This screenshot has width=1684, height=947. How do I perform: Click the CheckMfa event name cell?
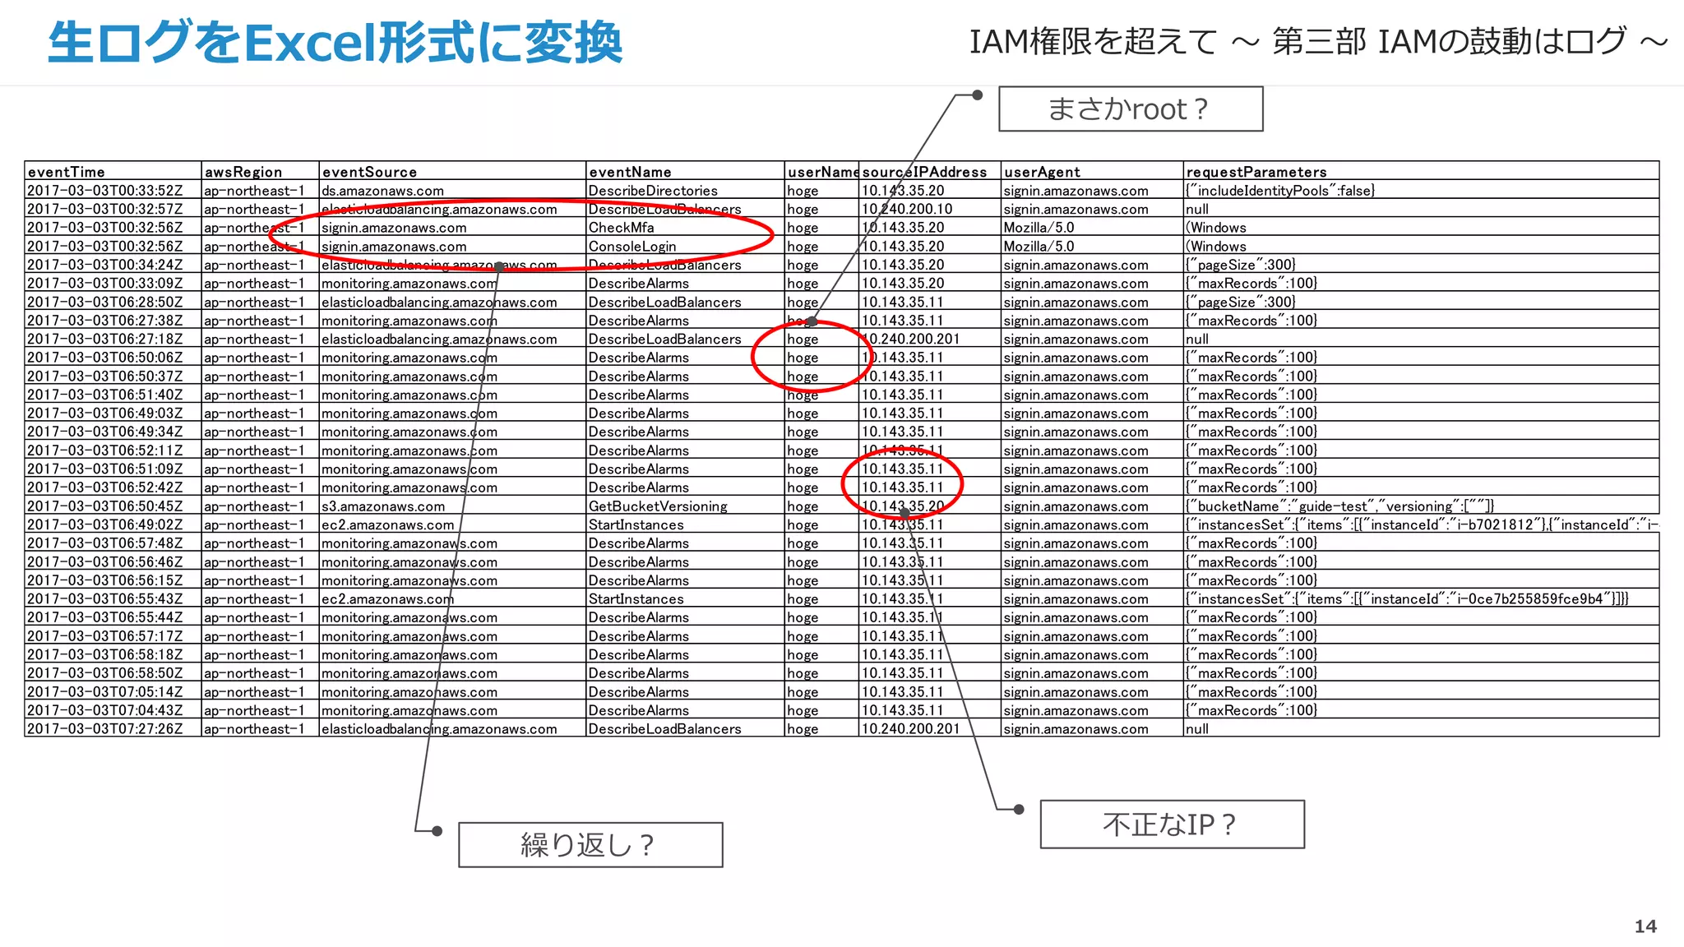(x=685, y=227)
